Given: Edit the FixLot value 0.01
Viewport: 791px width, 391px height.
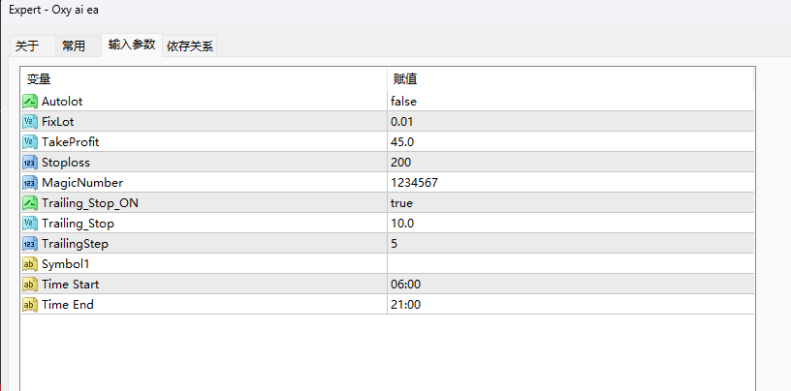Looking at the screenshot, I should 401,122.
